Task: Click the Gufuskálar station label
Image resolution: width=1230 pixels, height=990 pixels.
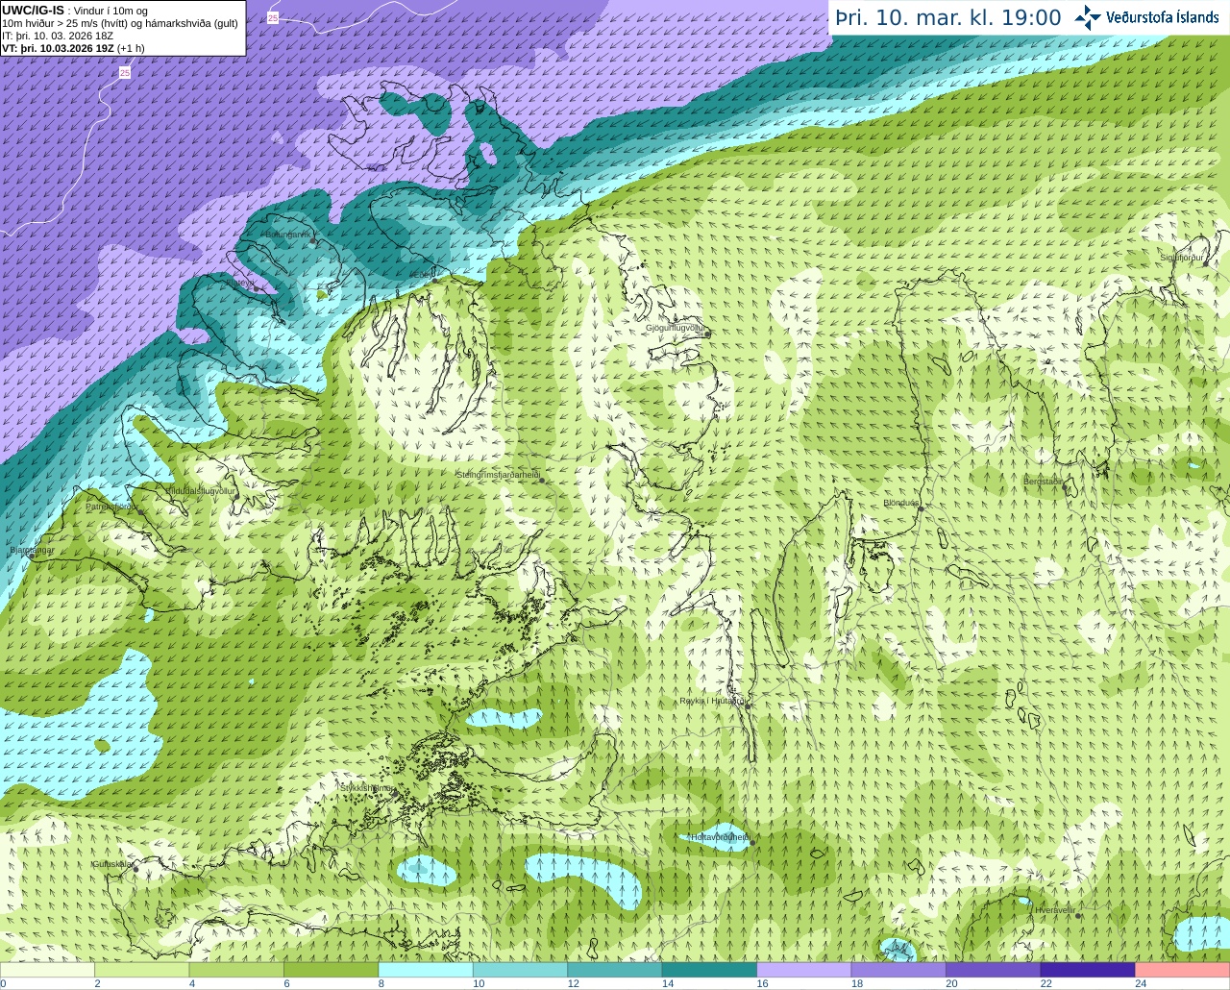Action: 111,864
